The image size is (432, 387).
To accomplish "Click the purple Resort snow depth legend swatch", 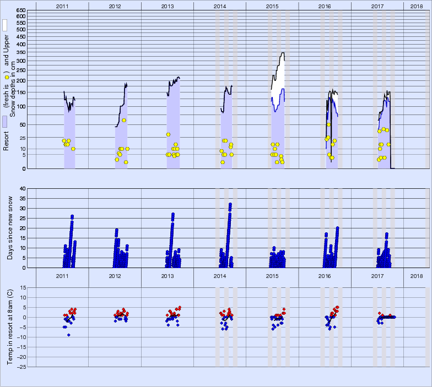I will pyautogui.click(x=4, y=122).
